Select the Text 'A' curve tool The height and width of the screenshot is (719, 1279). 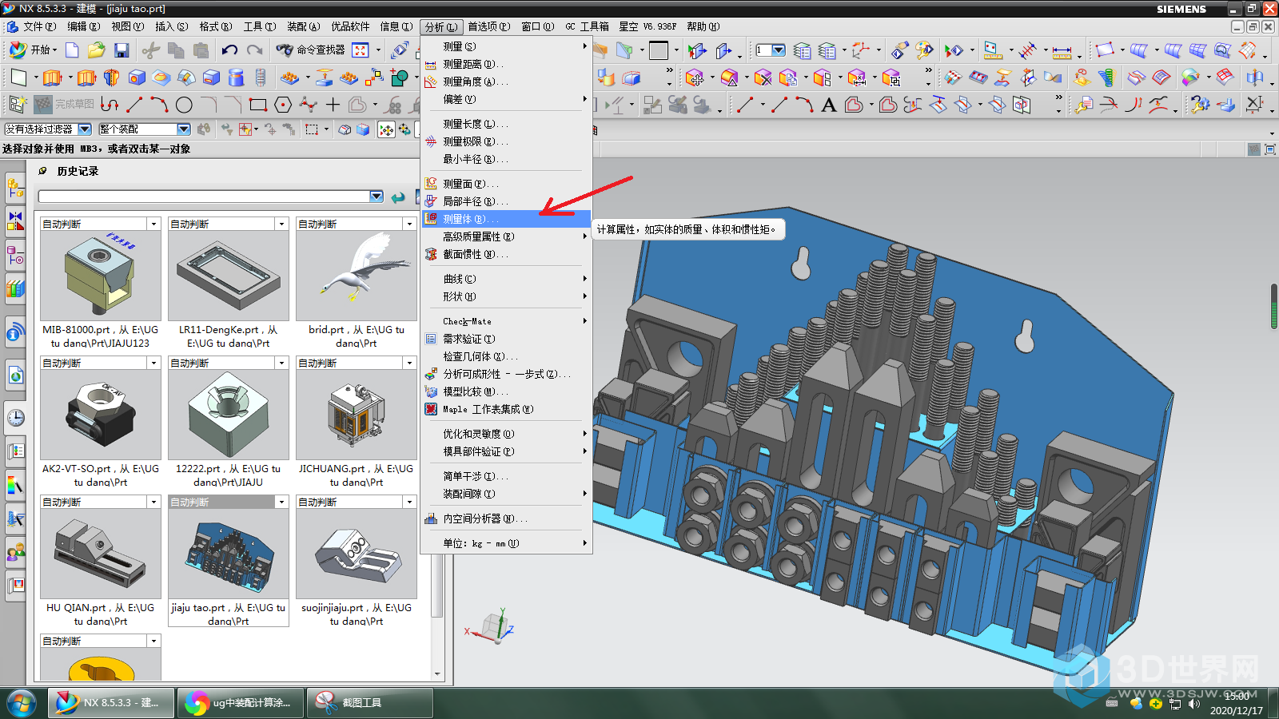pyautogui.click(x=829, y=105)
